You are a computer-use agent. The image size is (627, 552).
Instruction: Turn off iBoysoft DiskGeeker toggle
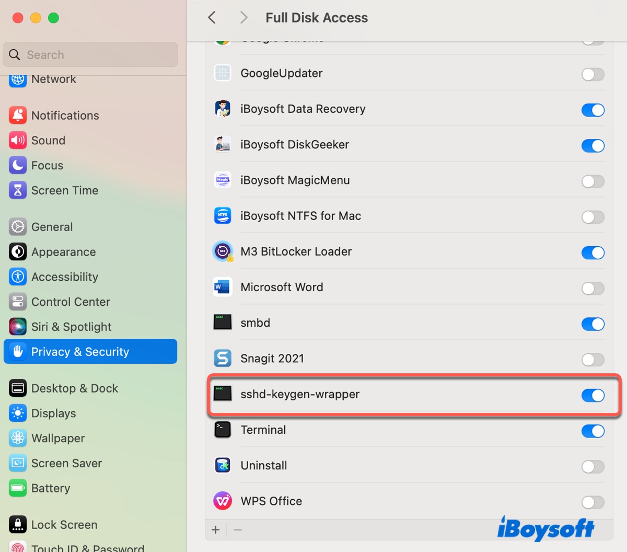tap(593, 145)
